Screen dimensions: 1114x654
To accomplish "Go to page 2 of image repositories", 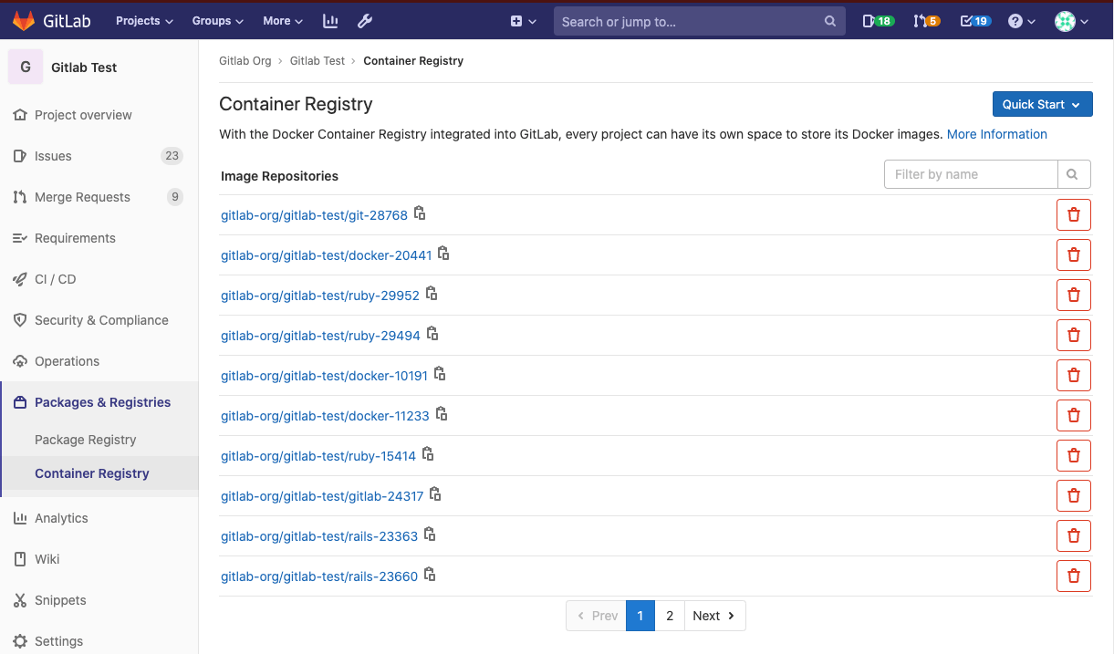I will (670, 616).
